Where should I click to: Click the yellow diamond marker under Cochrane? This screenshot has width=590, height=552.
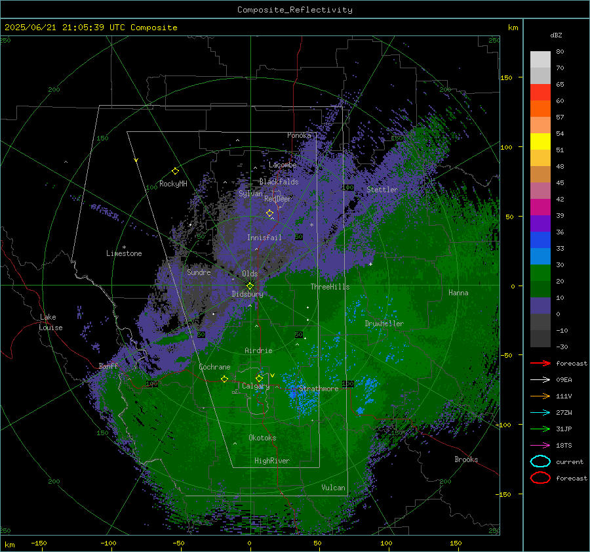[225, 379]
